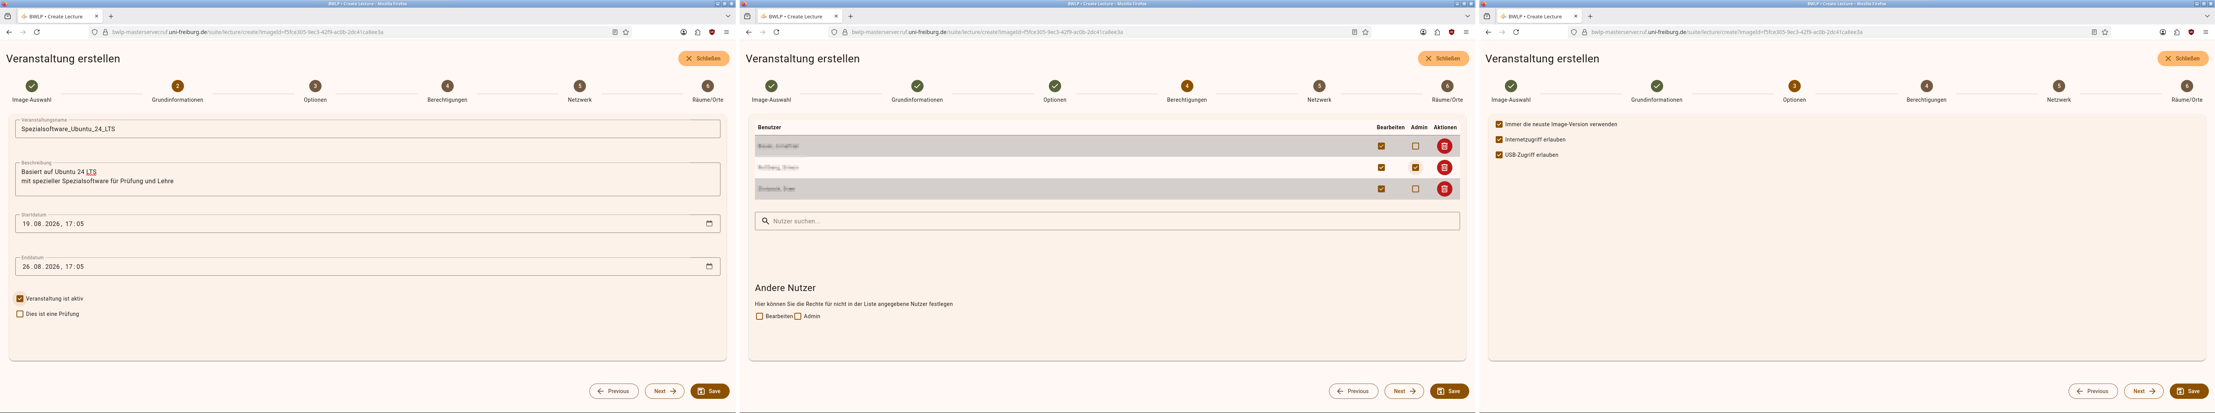Open the hamburger menu in right window
Image resolution: width=2215 pixels, height=413 pixels.
[2205, 32]
